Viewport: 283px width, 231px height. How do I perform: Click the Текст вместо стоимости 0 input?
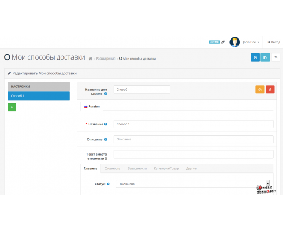(x=193, y=155)
